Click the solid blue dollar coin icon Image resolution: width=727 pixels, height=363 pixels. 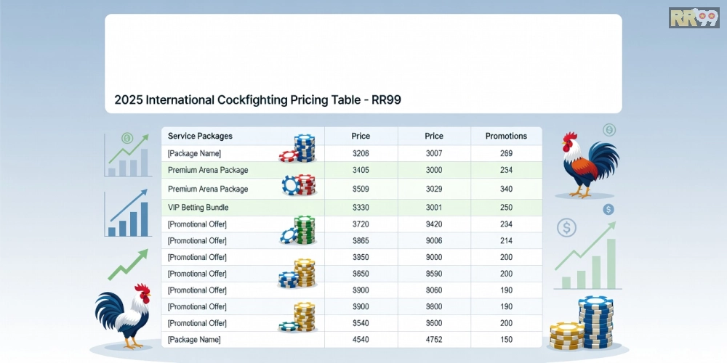coord(608,210)
